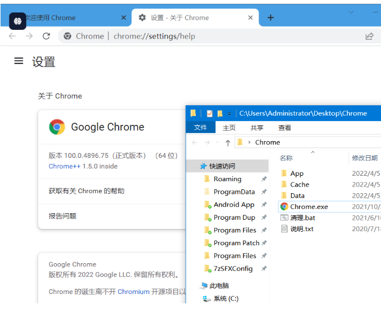The width and height of the screenshot is (381, 312).
Task: Open Program Patch quick access folder
Action: 236,243
